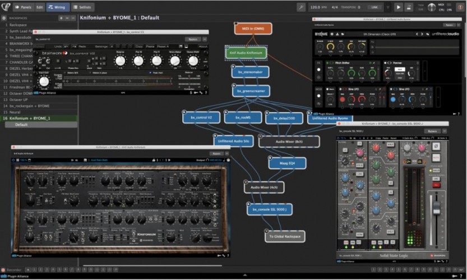Select the Knif Audio Knifonium plugin block

(x=246, y=53)
